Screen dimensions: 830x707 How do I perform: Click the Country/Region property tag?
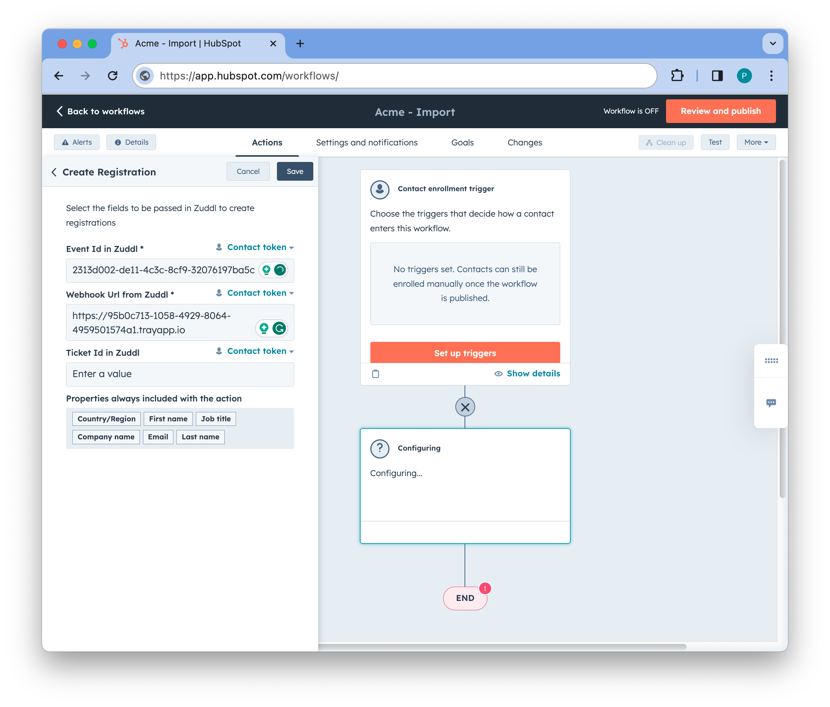(107, 419)
